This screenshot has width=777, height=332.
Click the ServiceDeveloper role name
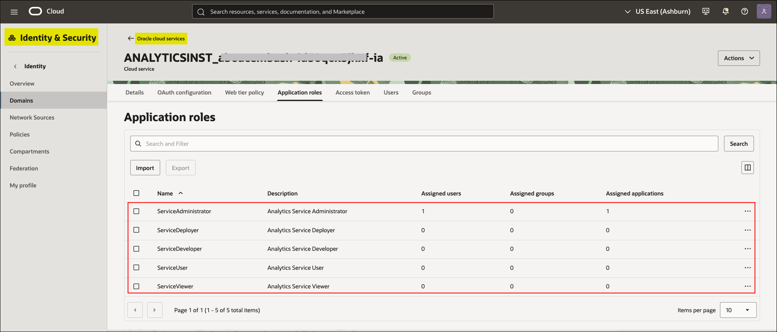(180, 249)
